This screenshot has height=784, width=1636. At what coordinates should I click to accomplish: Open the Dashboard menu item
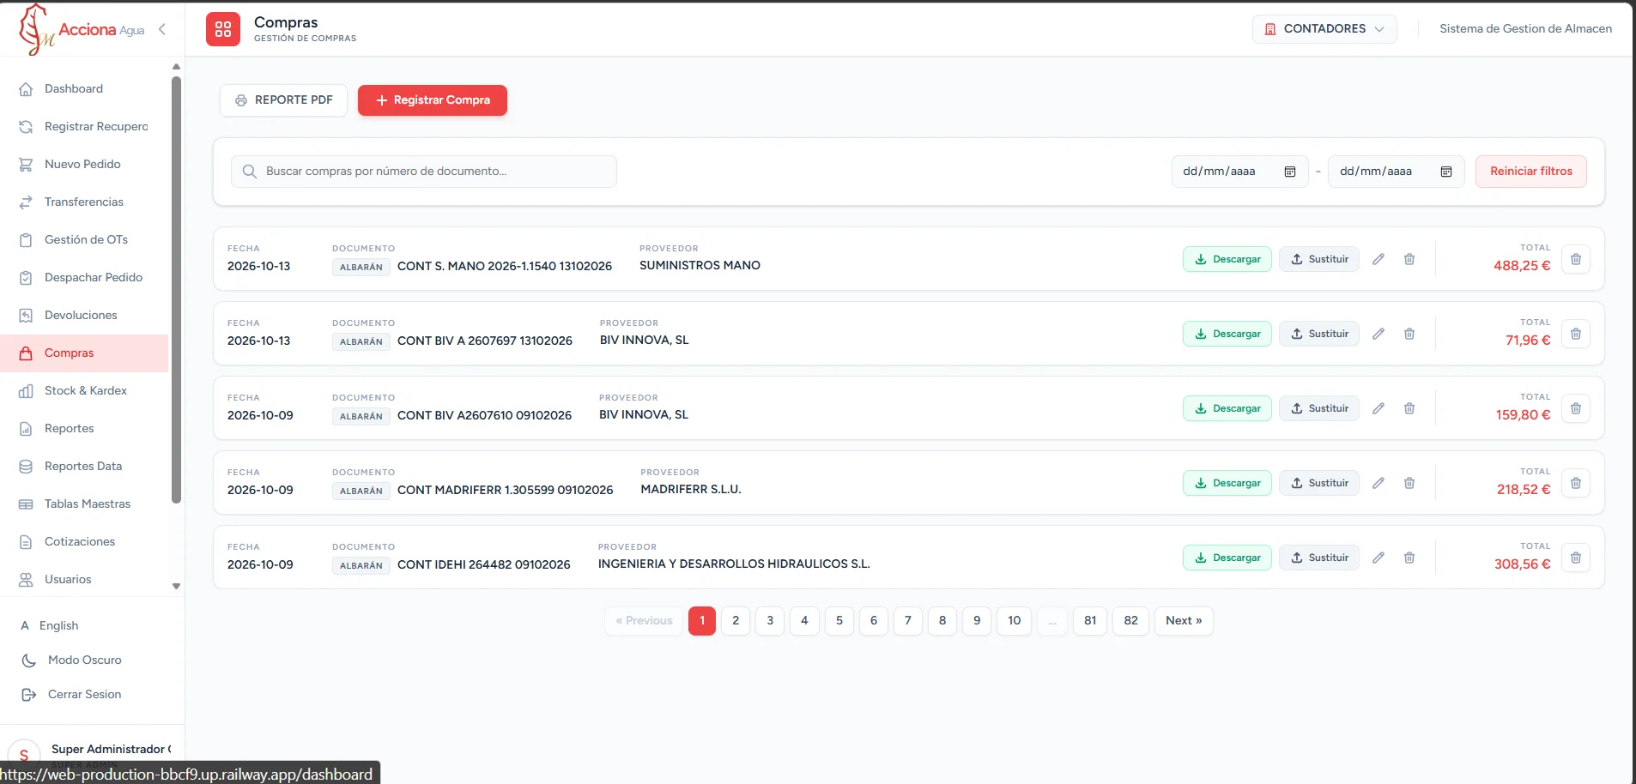pos(84,88)
